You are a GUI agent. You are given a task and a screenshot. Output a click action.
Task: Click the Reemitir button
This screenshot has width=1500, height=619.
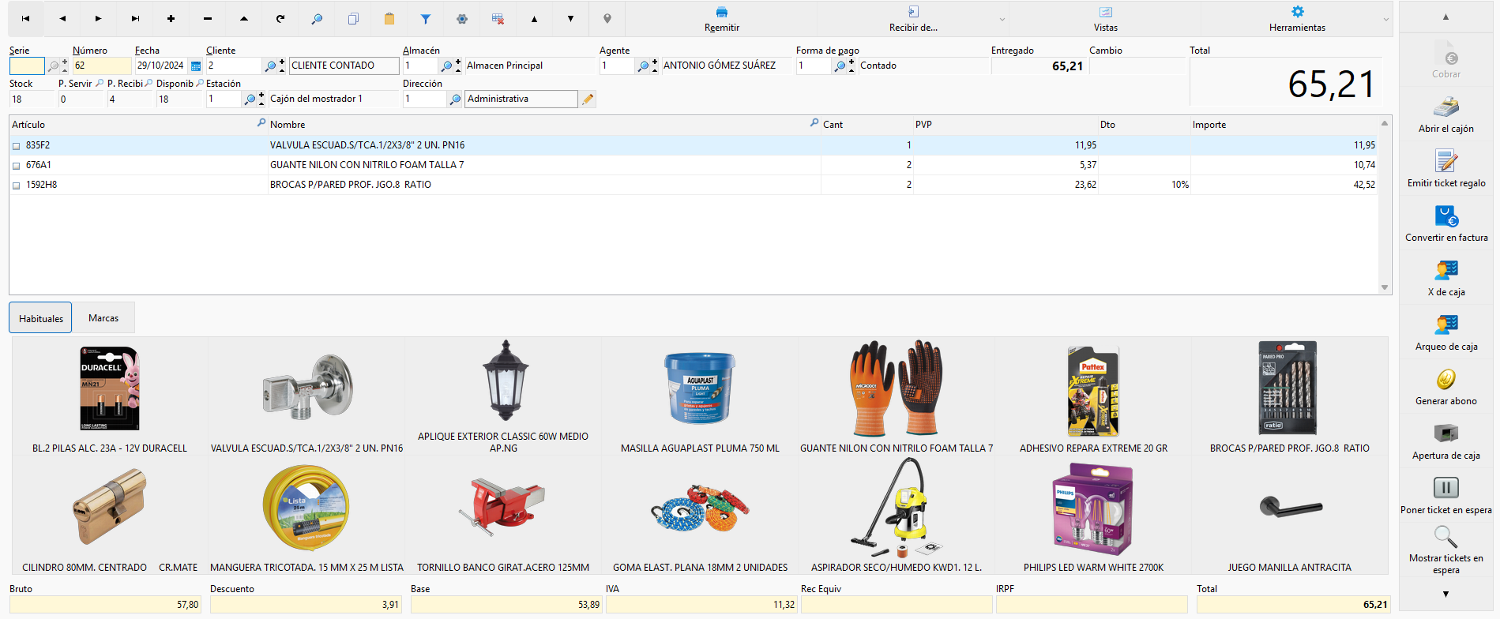722,19
